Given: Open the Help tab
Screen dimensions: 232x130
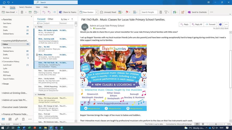Looking at the screenshot, I should pyautogui.click(x=46, y=7).
